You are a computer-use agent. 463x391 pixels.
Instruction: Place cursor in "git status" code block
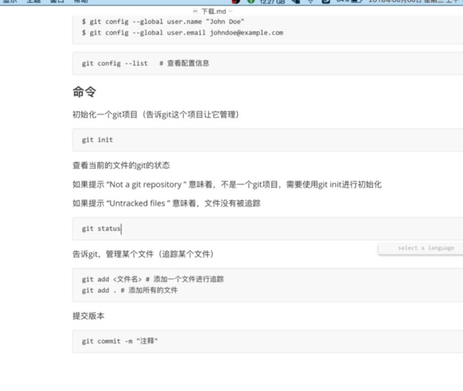[x=267, y=229]
